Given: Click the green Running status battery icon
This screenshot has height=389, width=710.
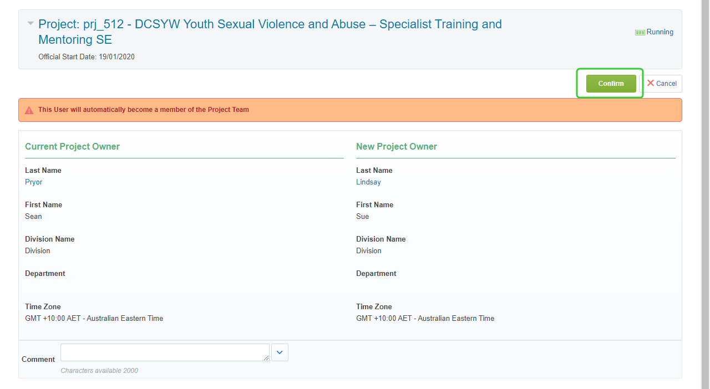Looking at the screenshot, I should 640,33.
